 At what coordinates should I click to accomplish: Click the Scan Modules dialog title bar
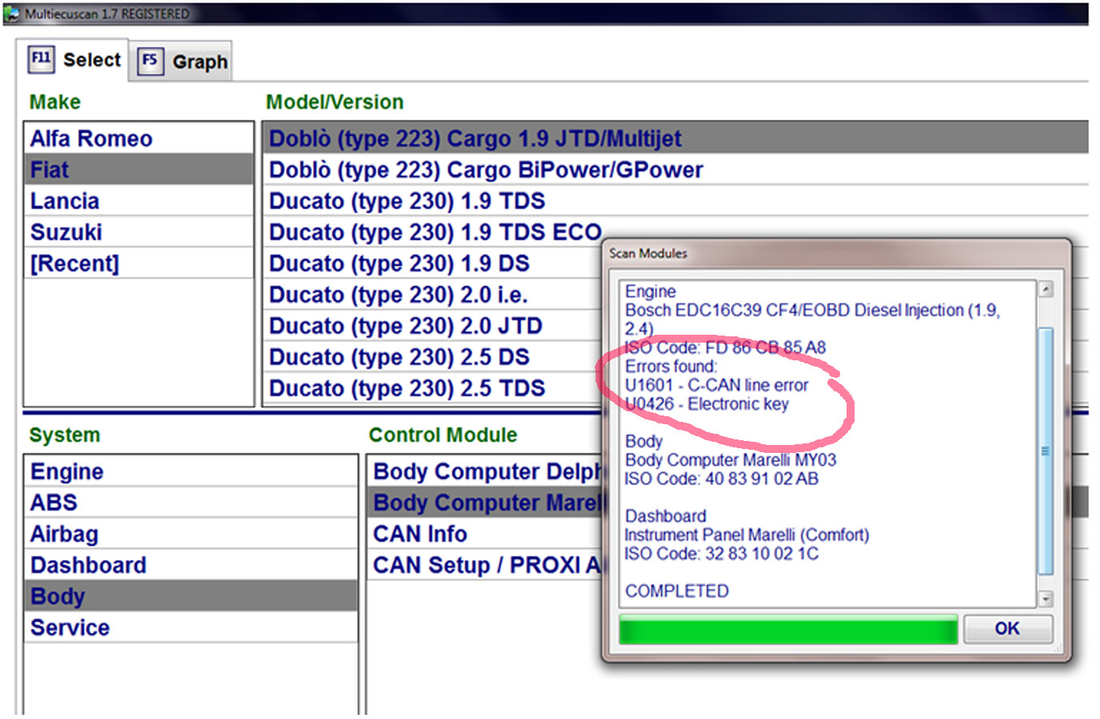pyautogui.click(x=835, y=253)
